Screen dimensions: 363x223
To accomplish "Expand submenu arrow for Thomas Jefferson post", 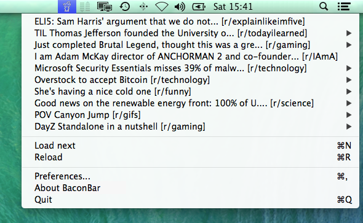I will pos(349,33).
